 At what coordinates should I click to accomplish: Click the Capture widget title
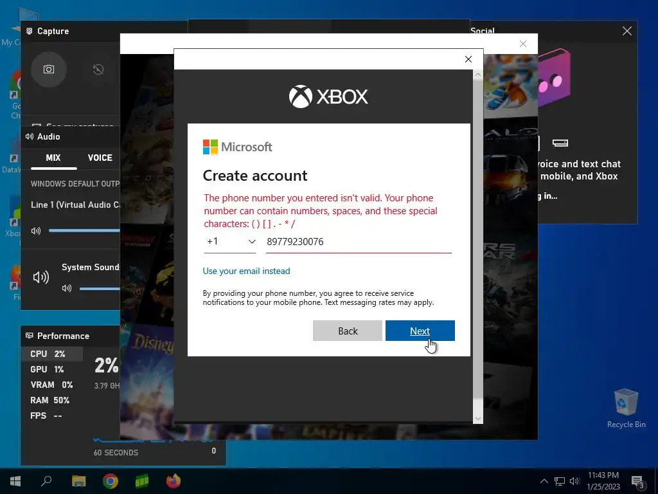53,31
